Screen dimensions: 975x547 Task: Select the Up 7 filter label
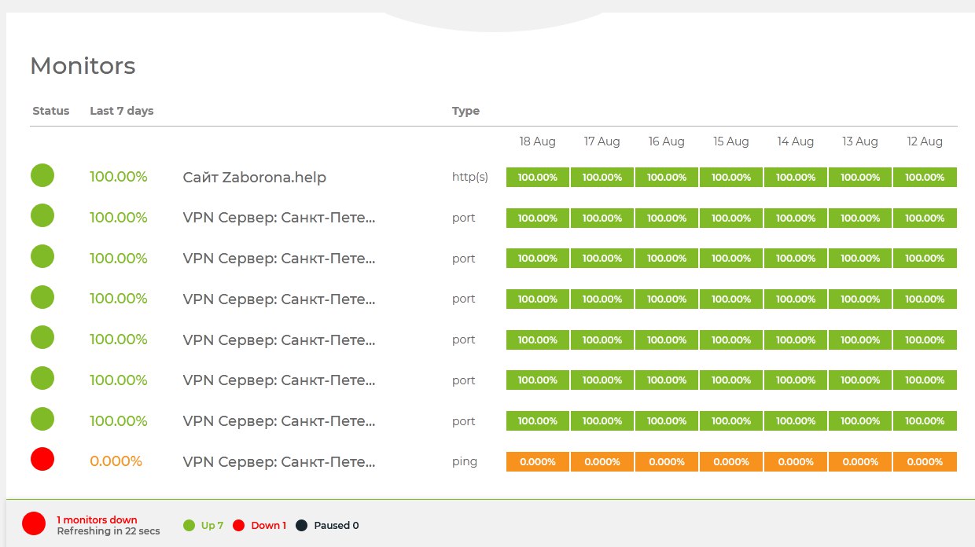pyautogui.click(x=212, y=525)
